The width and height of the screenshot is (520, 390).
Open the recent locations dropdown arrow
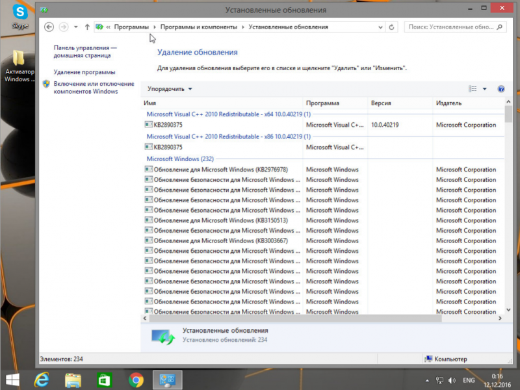(76, 27)
